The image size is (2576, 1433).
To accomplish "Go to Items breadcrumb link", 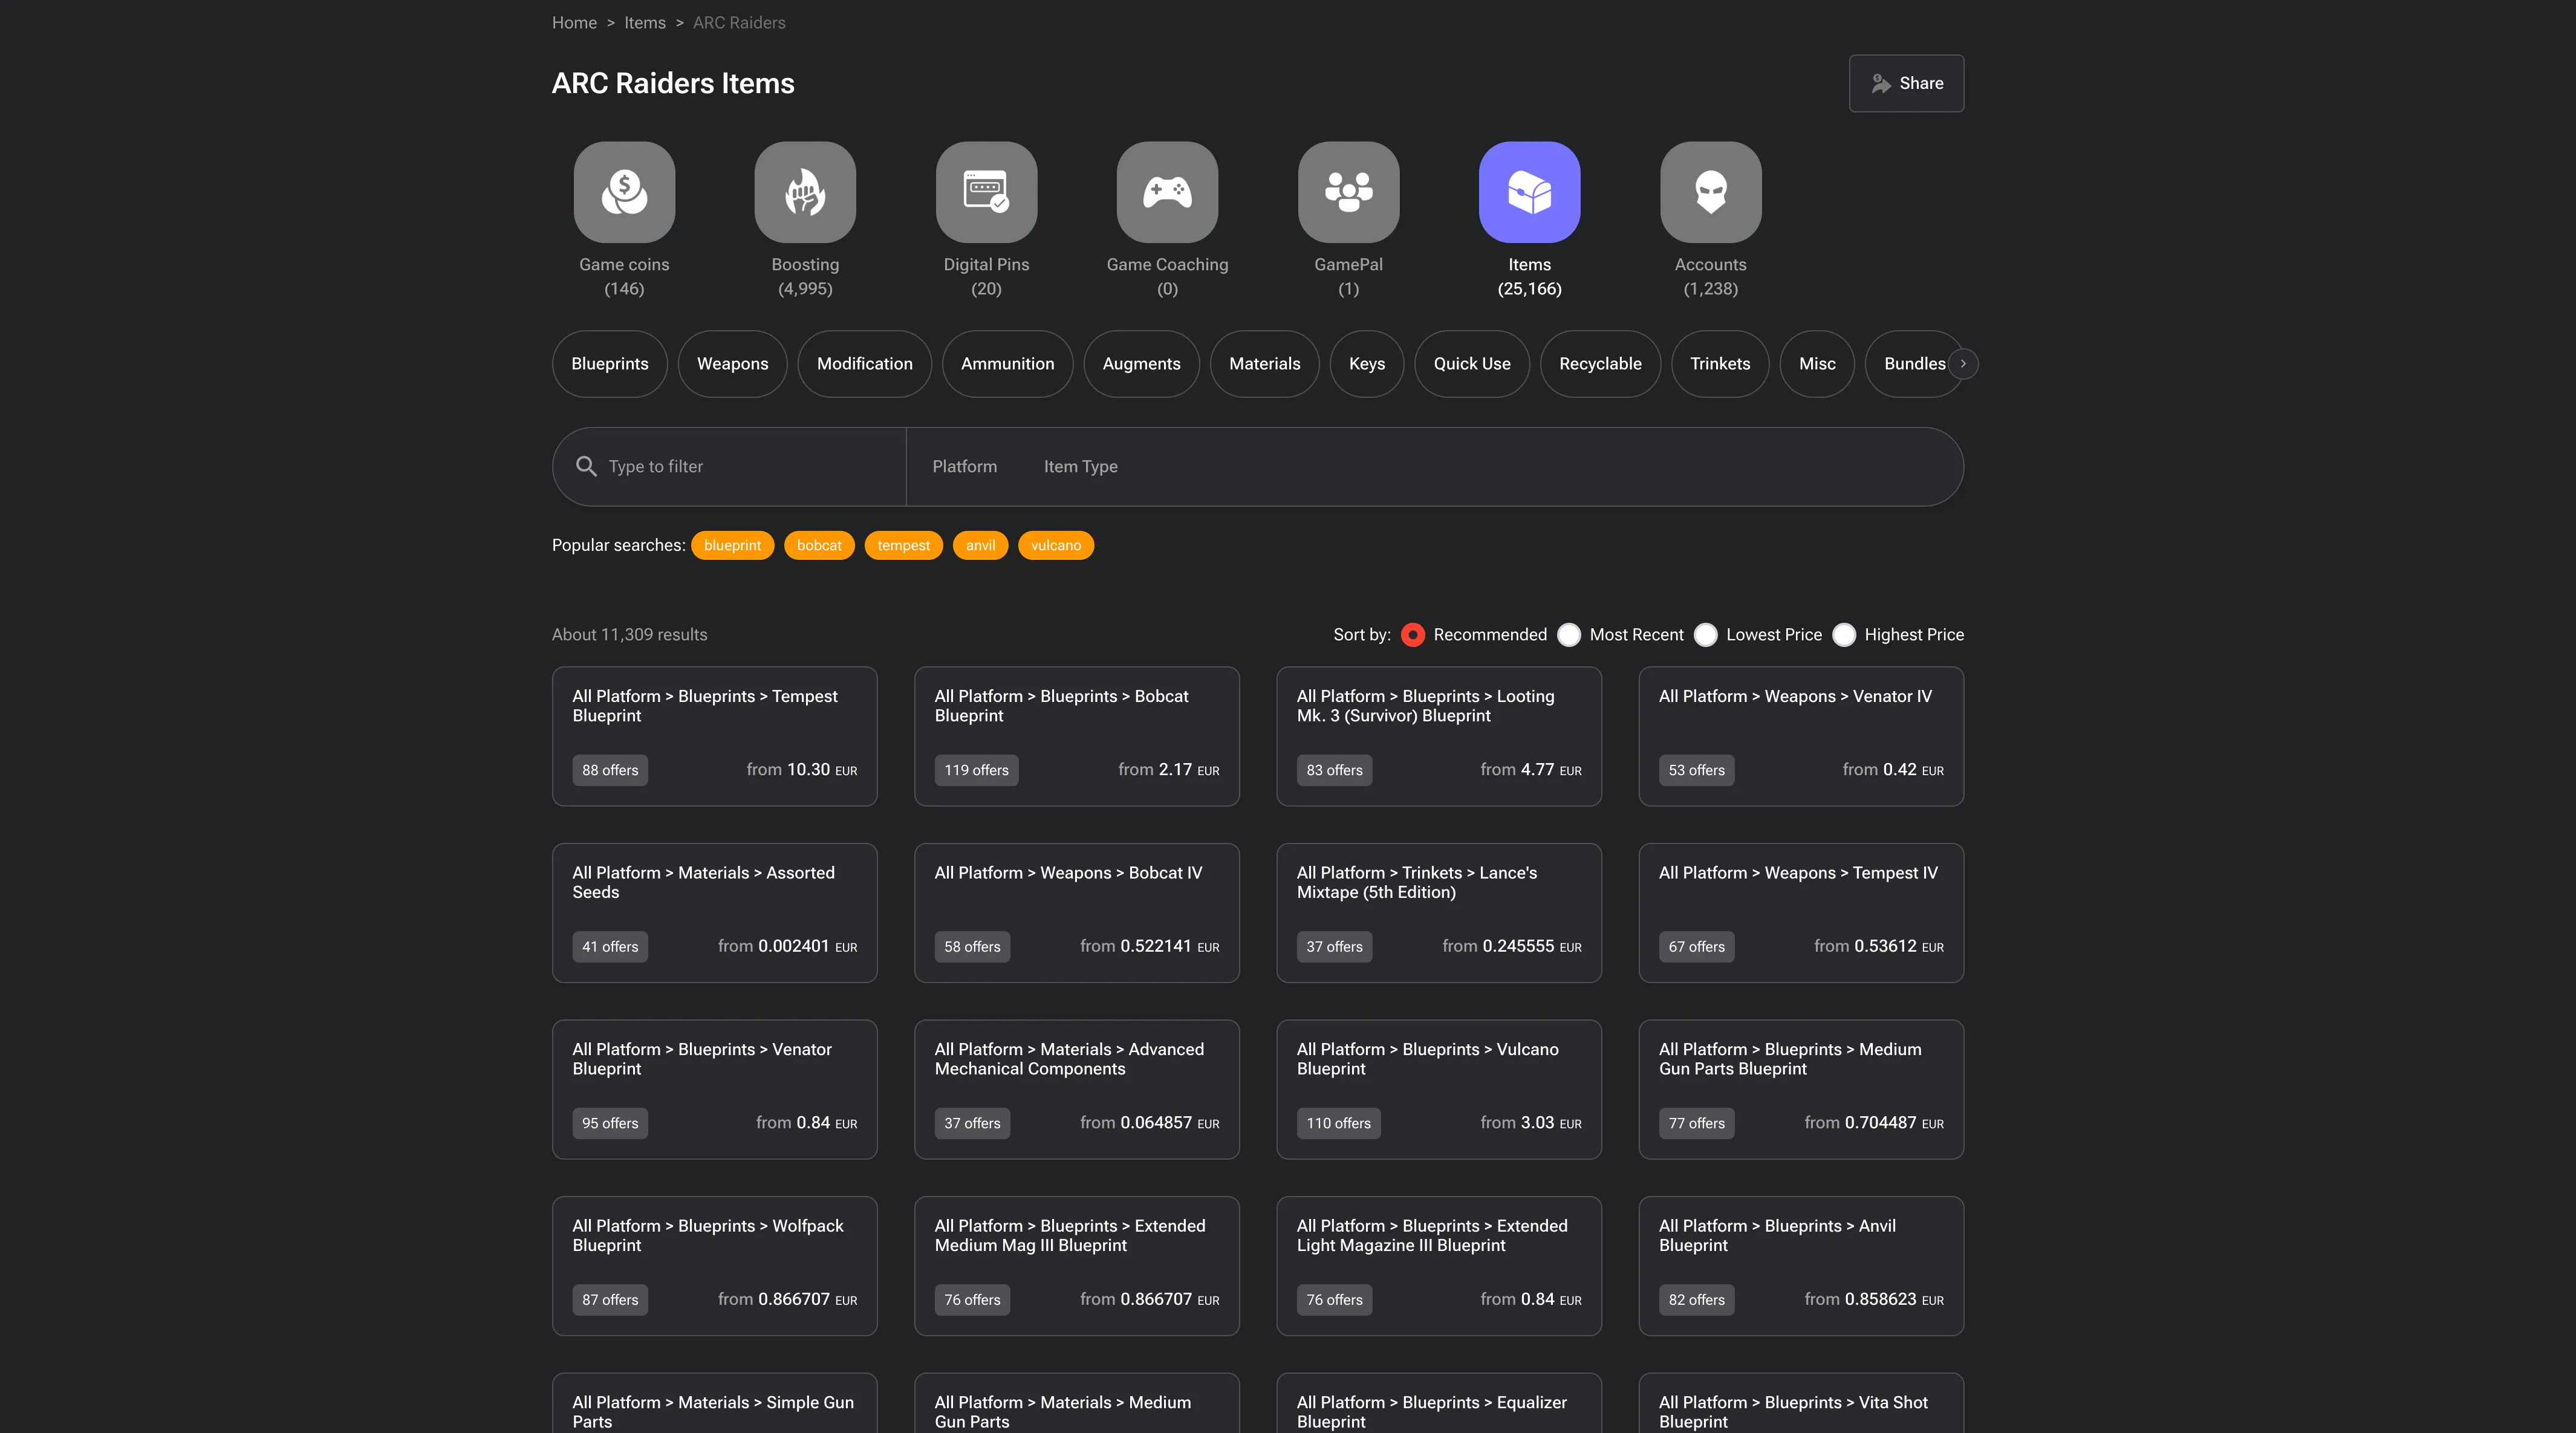I will tap(644, 23).
